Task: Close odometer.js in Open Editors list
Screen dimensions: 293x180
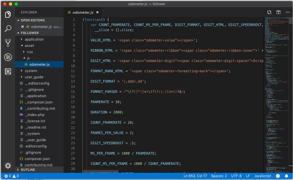Action: [x=23, y=27]
